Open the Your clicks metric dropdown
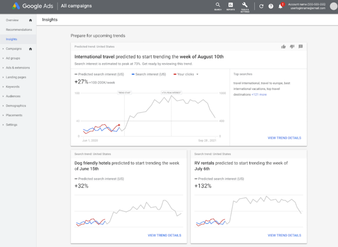Screen dimensions: 338x247 coord(197,74)
